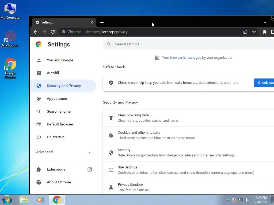Image resolution: width=274 pixels, height=205 pixels.
Task: Open About Chrome page
Action: pyautogui.click(x=63, y=182)
